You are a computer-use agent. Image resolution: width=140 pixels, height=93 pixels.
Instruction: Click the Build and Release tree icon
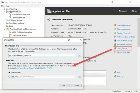pyautogui.click(x=7, y=20)
